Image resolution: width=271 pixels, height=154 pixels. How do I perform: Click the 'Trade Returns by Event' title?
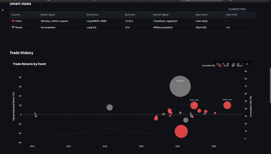29,64
